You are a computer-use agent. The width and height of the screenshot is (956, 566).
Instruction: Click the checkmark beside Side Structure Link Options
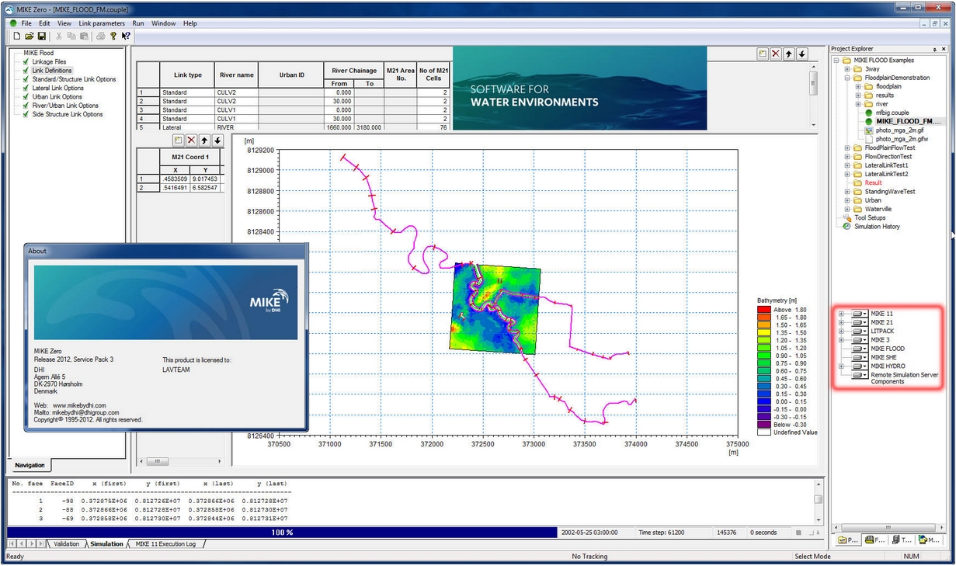(26, 114)
